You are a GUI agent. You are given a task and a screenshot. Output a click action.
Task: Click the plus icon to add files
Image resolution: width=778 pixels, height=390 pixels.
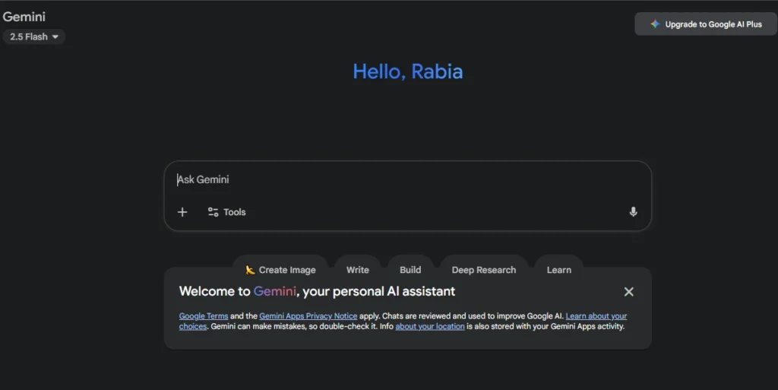tap(182, 212)
